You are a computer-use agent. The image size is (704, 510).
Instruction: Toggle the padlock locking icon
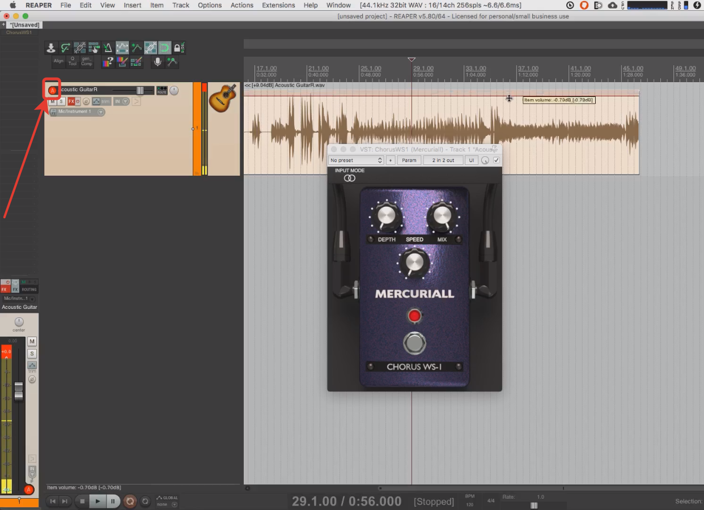point(179,48)
